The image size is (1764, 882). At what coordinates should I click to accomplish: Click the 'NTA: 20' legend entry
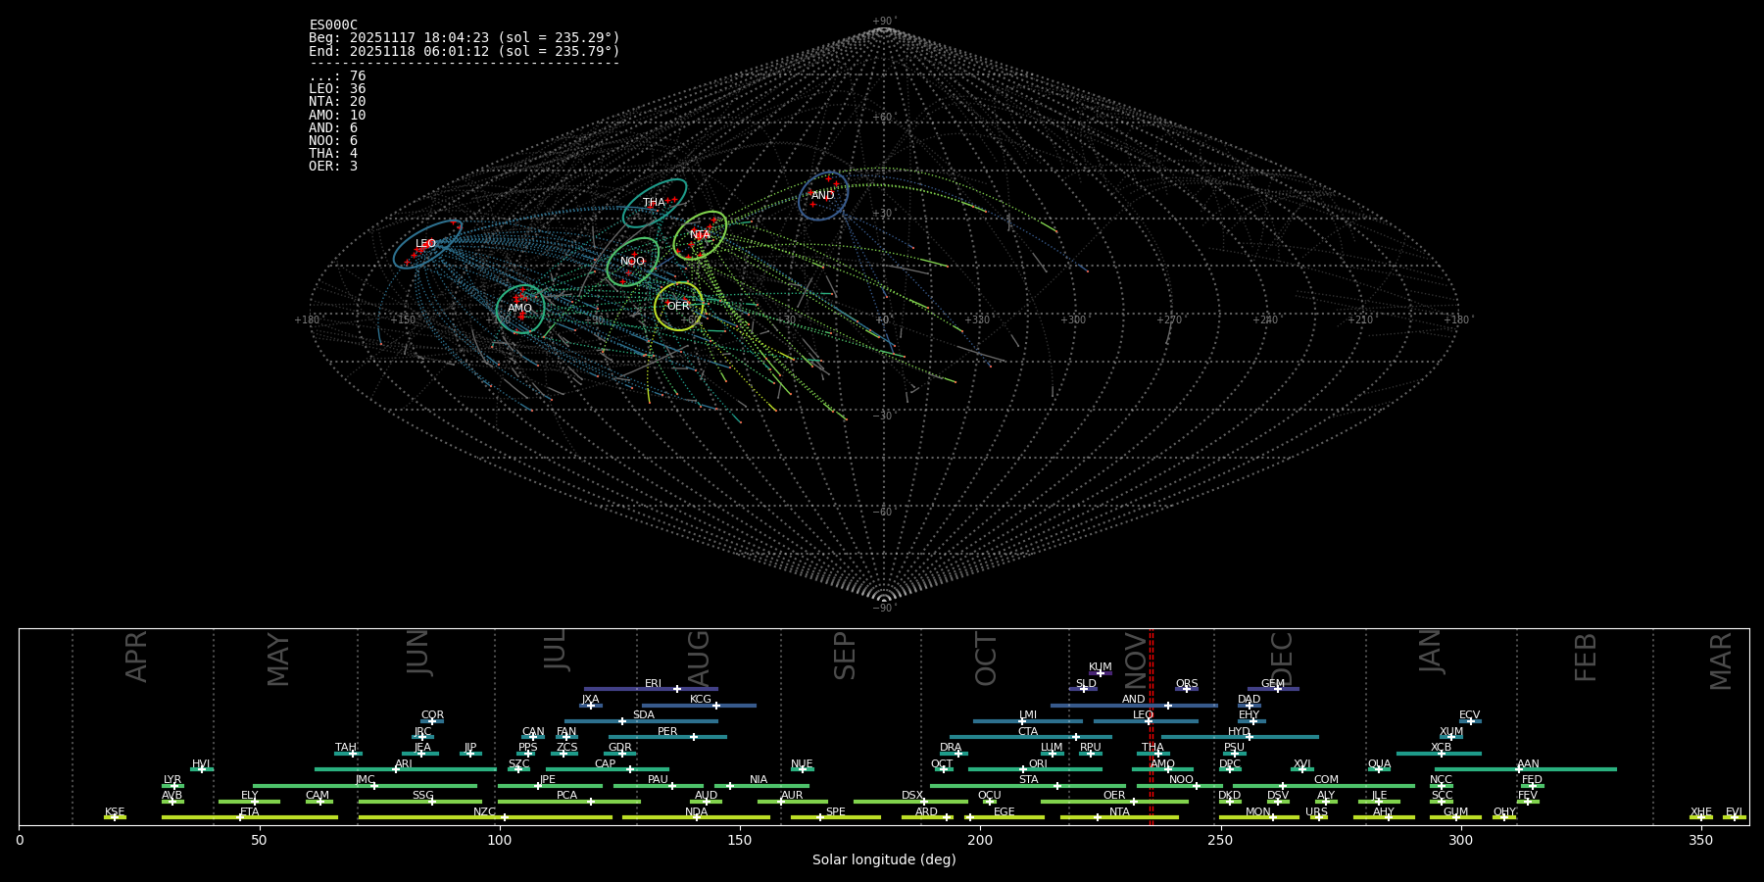pos(337,102)
